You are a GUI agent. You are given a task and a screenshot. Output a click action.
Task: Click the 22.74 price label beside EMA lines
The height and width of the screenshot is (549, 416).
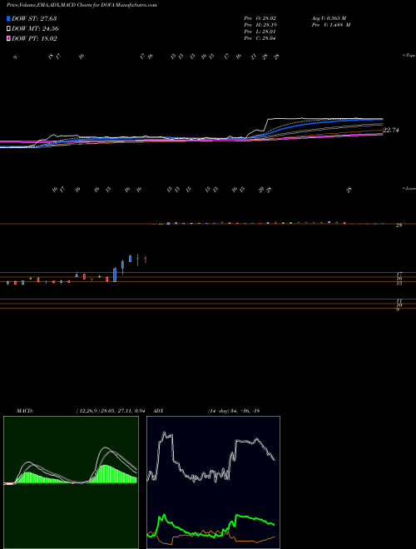point(391,131)
